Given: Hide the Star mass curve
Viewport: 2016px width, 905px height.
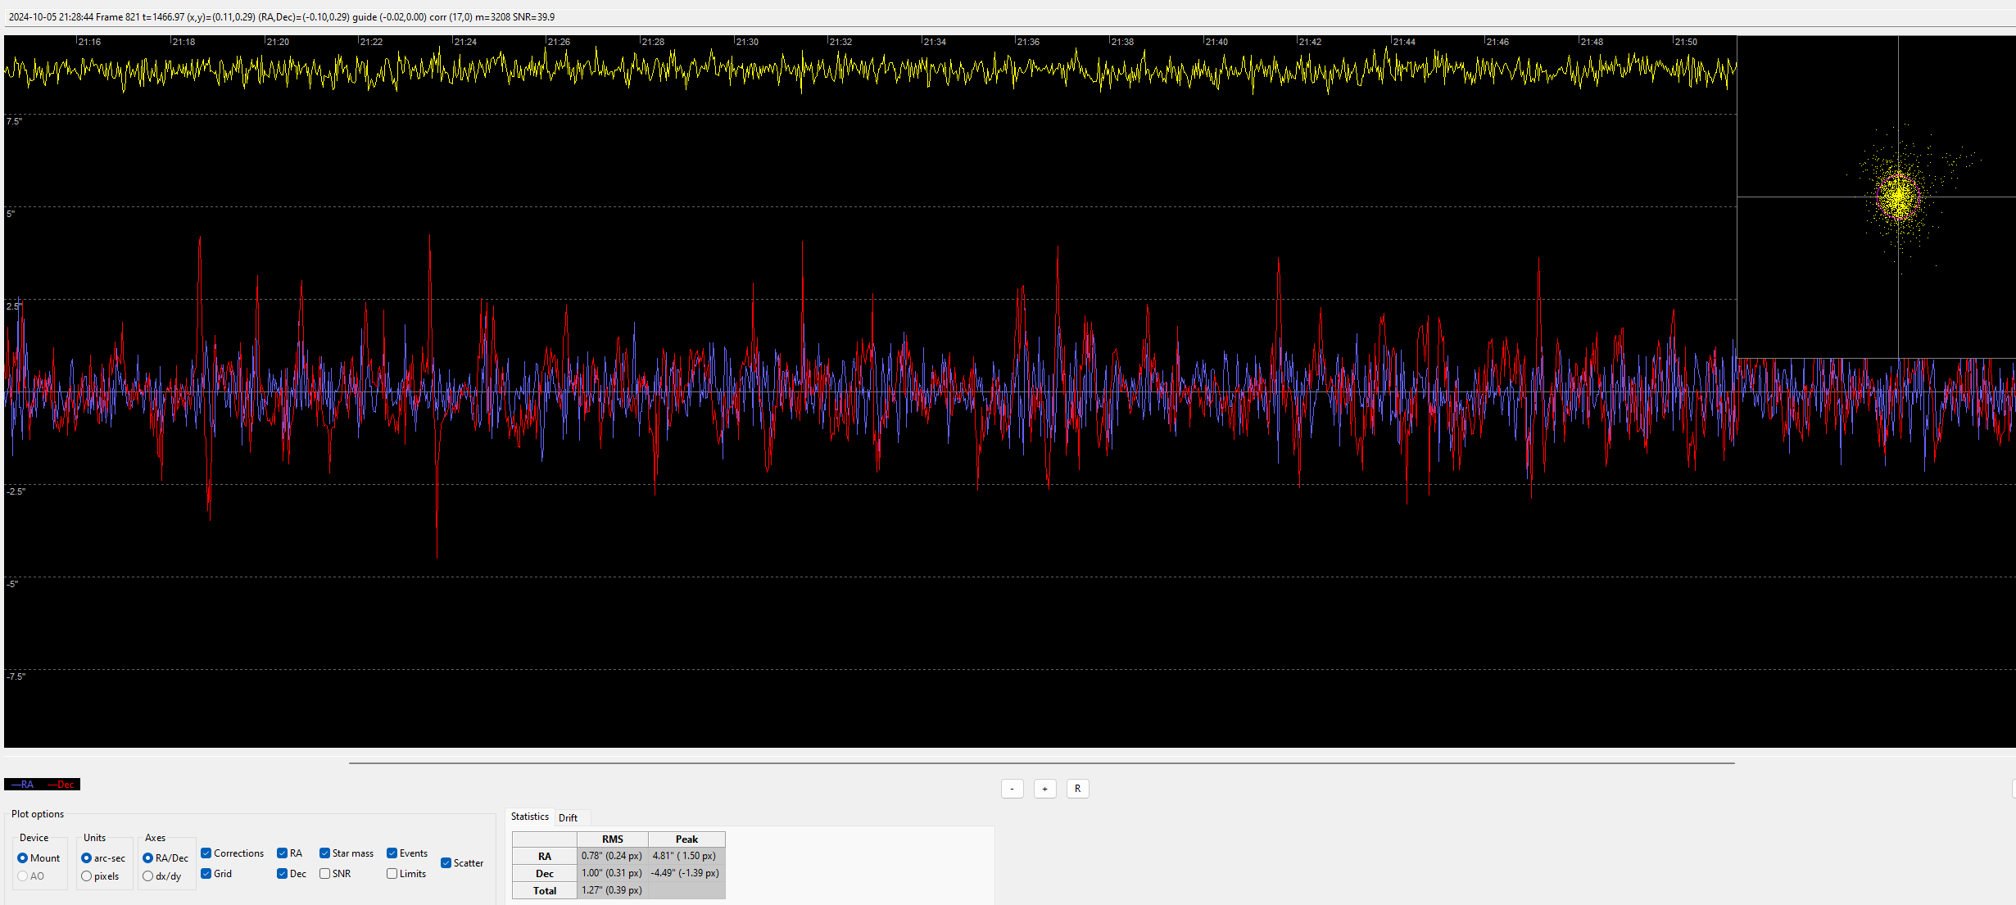Looking at the screenshot, I should coord(325,853).
